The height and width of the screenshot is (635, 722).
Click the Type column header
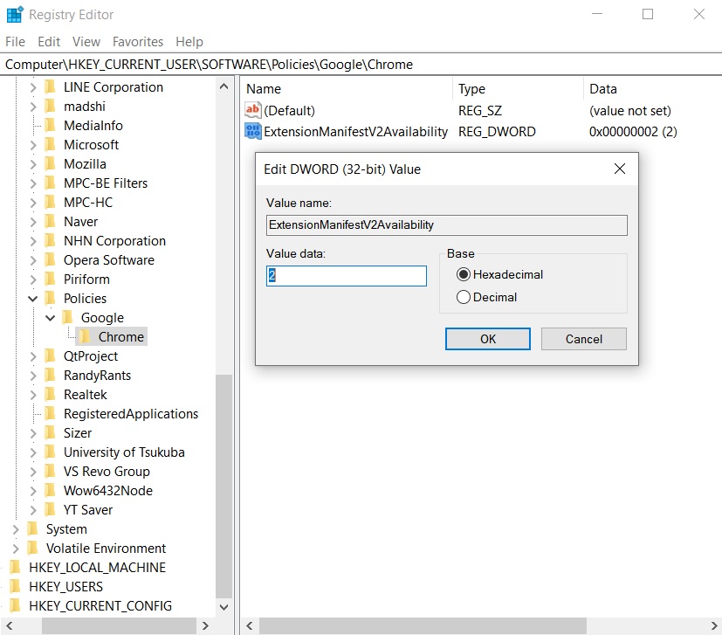point(519,89)
